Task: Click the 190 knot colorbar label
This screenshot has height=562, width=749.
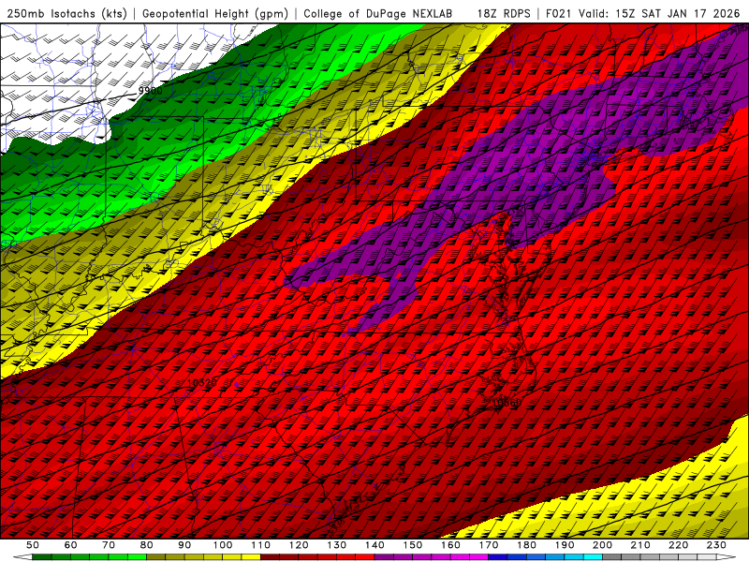Action: coord(565,545)
